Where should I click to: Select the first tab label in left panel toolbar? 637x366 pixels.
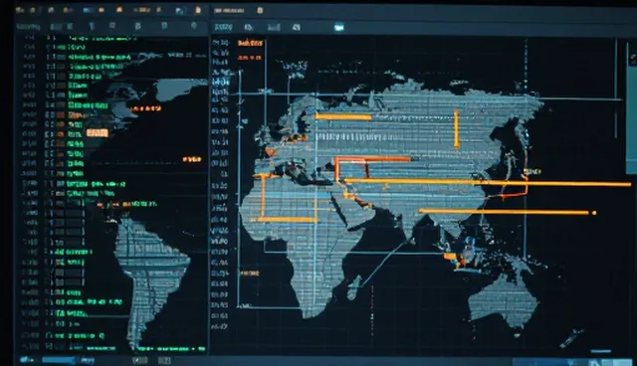tap(29, 27)
